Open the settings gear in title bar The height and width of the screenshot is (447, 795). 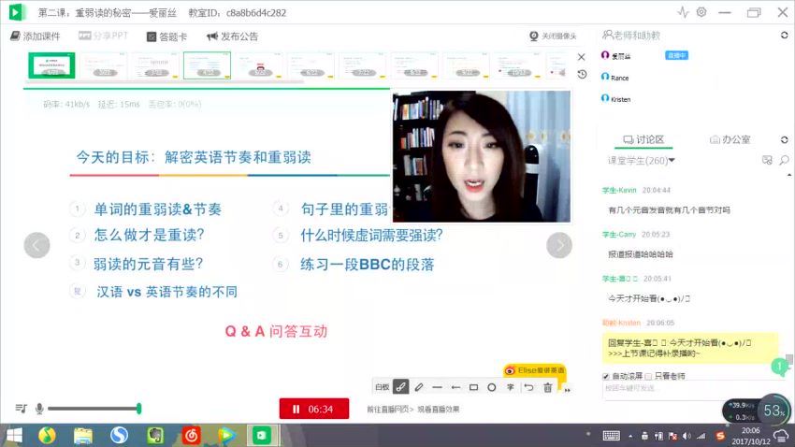click(x=701, y=12)
